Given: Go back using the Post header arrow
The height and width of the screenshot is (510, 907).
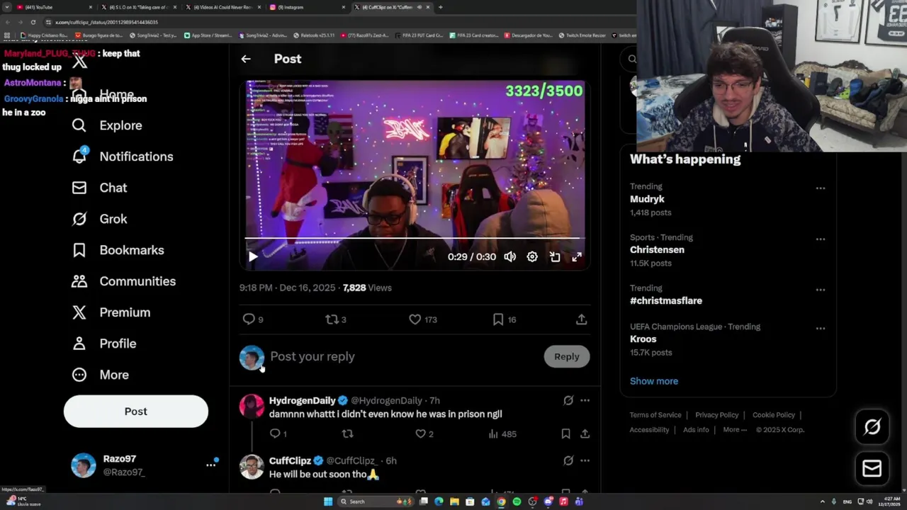Looking at the screenshot, I should (x=246, y=59).
